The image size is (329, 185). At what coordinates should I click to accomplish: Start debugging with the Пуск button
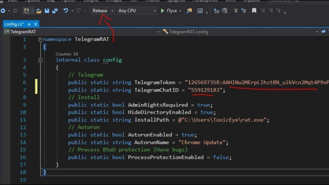tap(169, 11)
